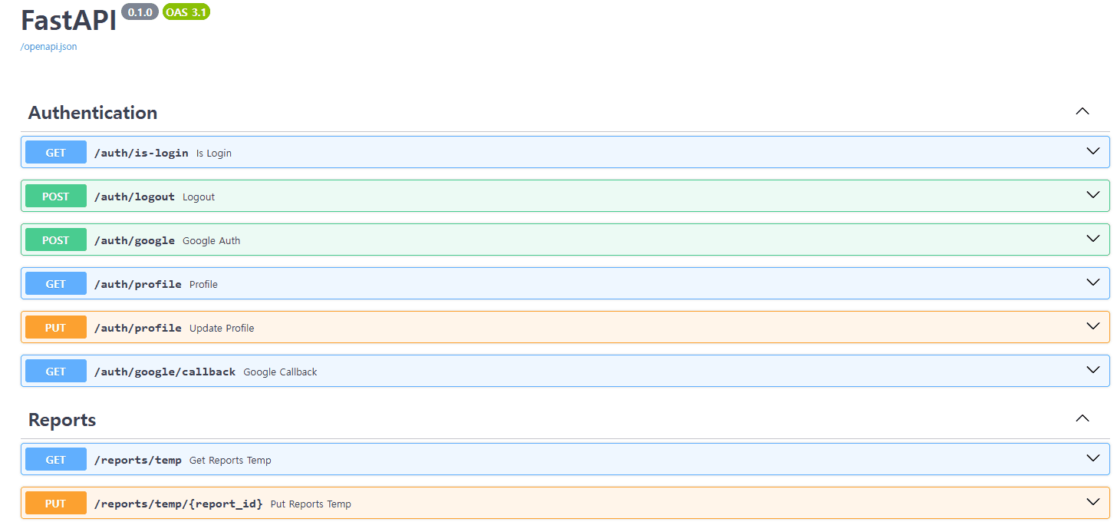
Task: Click the 'Get Reports Temp' summary text
Action: [230, 460]
